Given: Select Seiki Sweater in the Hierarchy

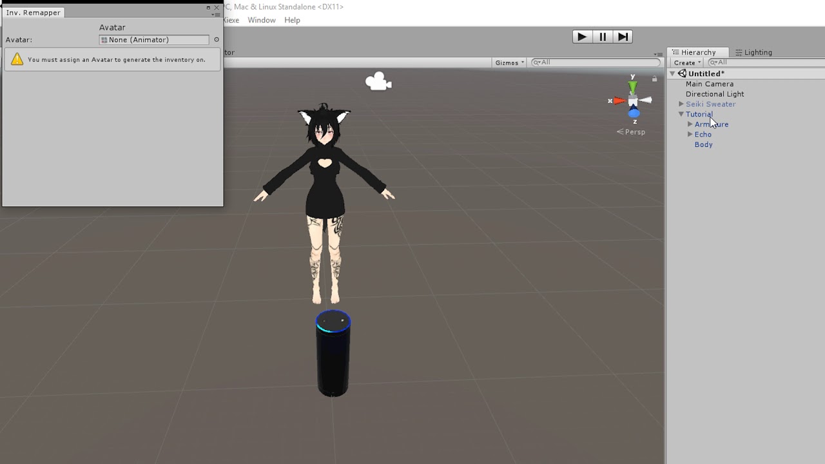Looking at the screenshot, I should pyautogui.click(x=710, y=104).
